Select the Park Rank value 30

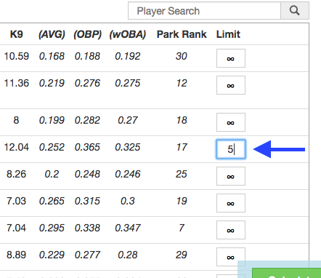(182, 56)
